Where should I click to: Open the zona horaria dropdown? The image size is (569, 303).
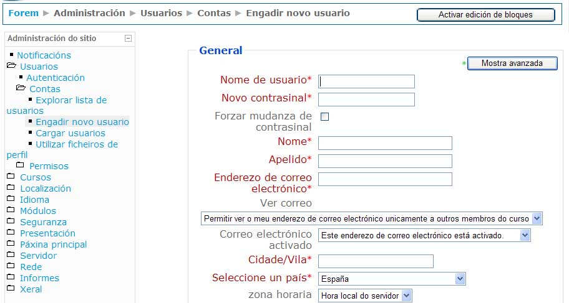coord(365,296)
